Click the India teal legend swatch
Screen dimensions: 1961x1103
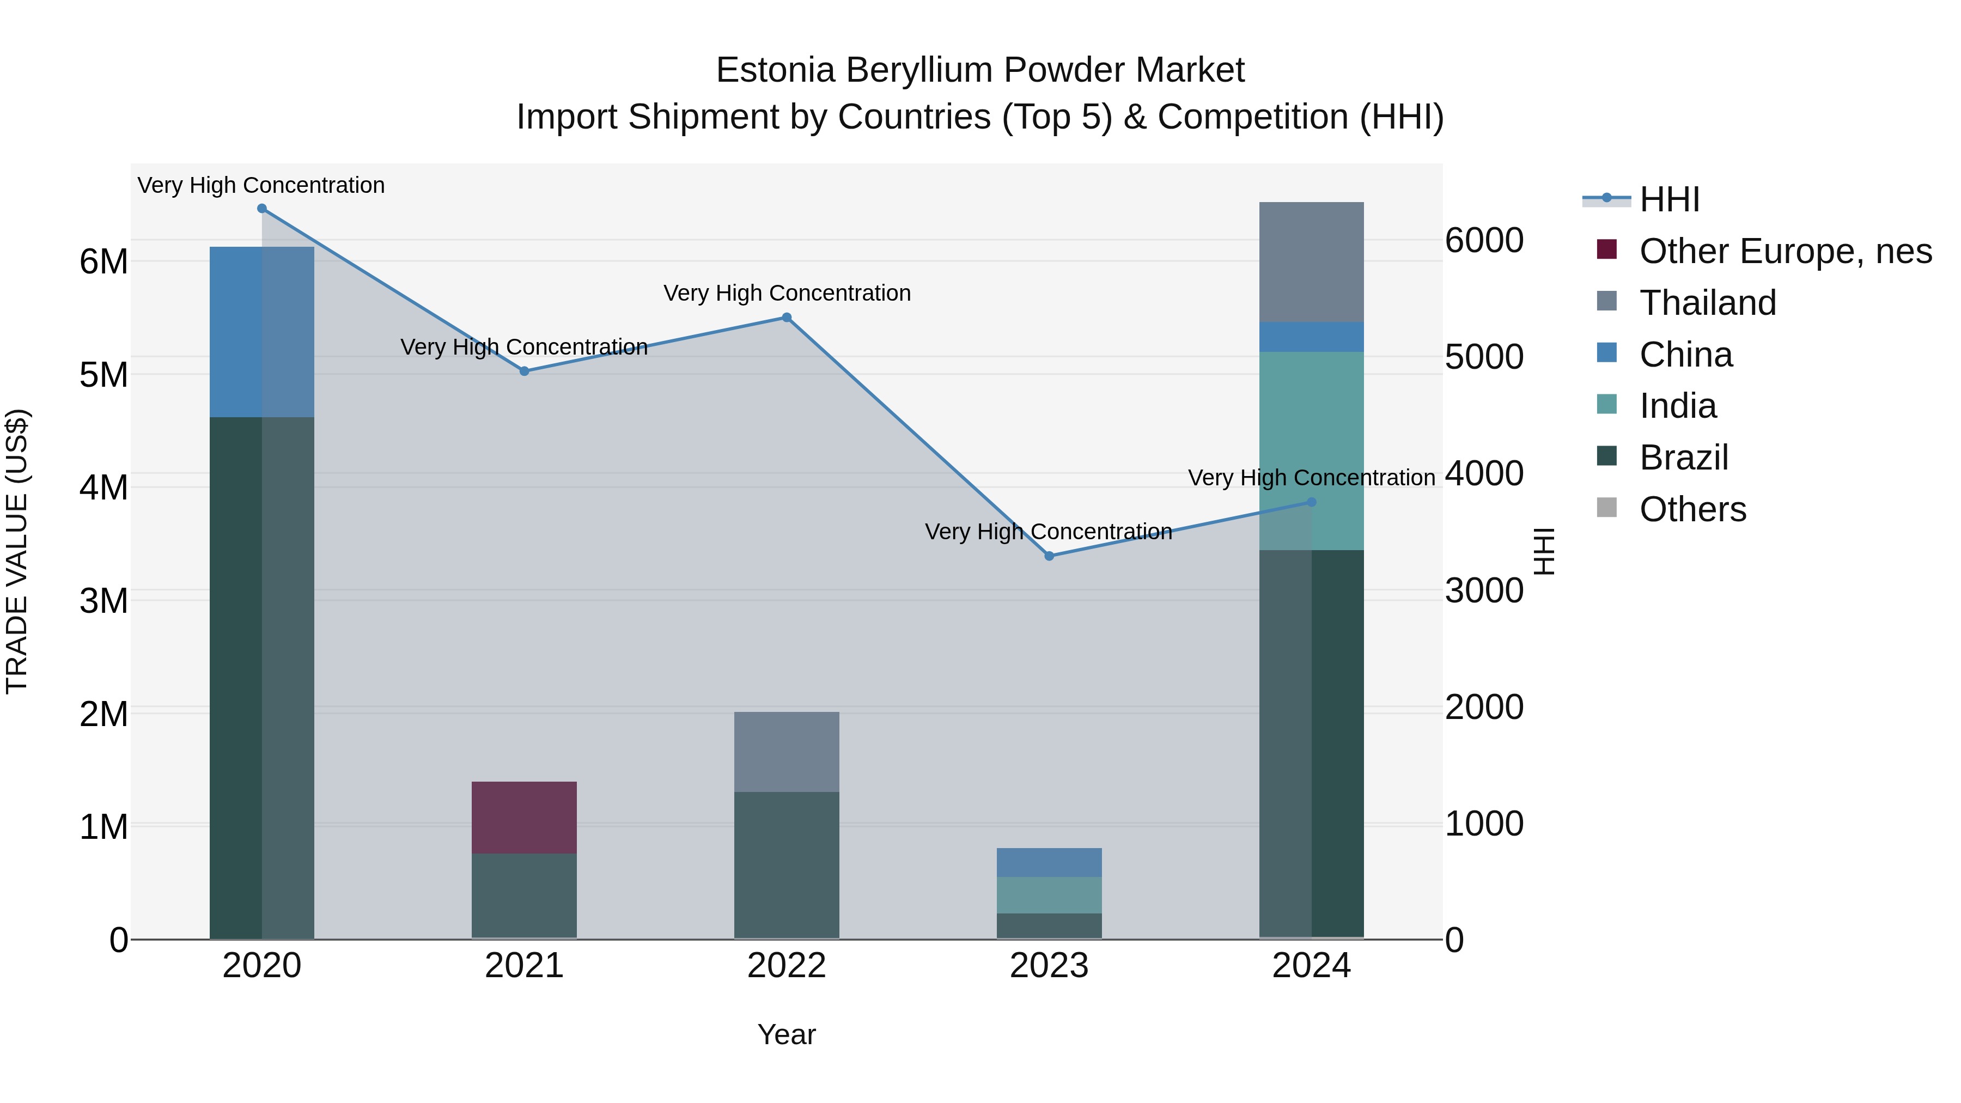click(x=1606, y=404)
